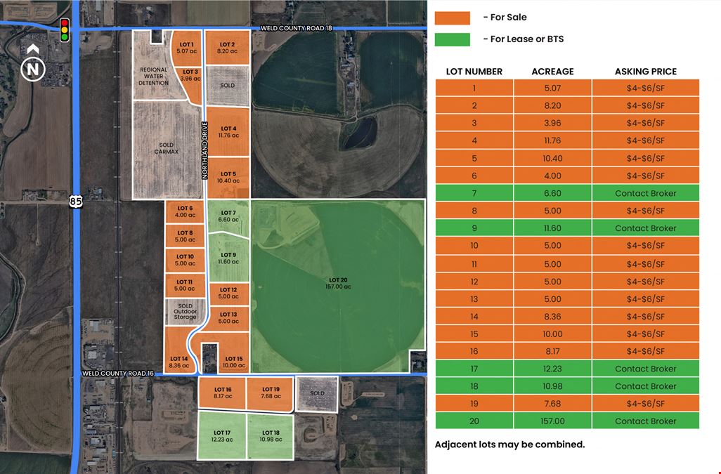721x474 pixels.
Task: Select Lot 14 8.36 ac parcel
Action: [x=178, y=351]
